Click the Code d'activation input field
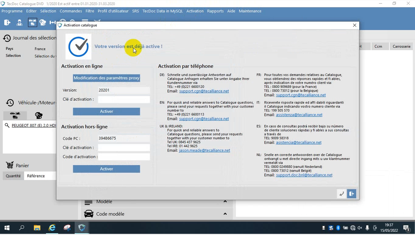 point(124,157)
